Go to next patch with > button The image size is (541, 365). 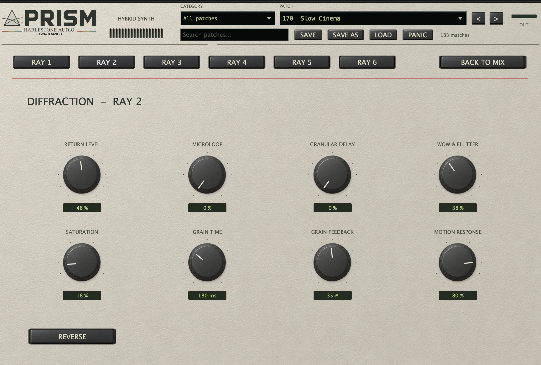point(496,19)
